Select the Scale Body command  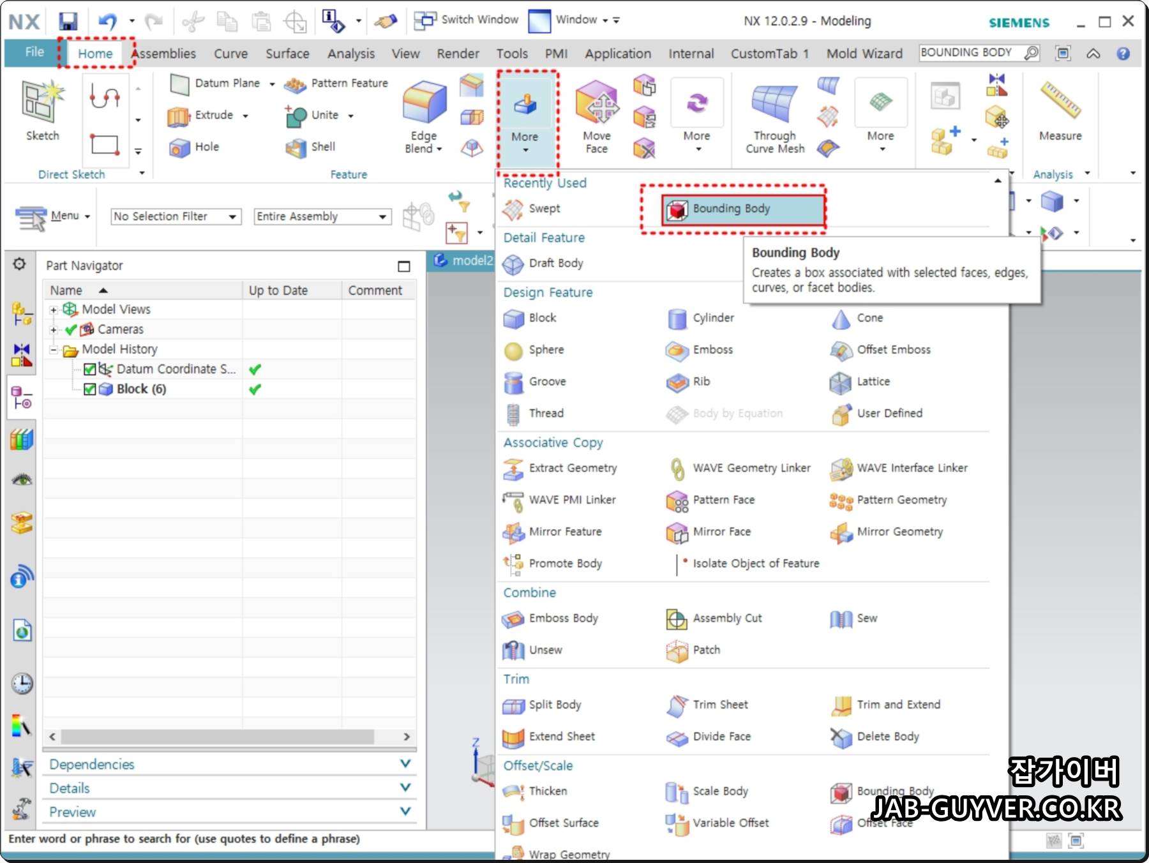(x=707, y=792)
